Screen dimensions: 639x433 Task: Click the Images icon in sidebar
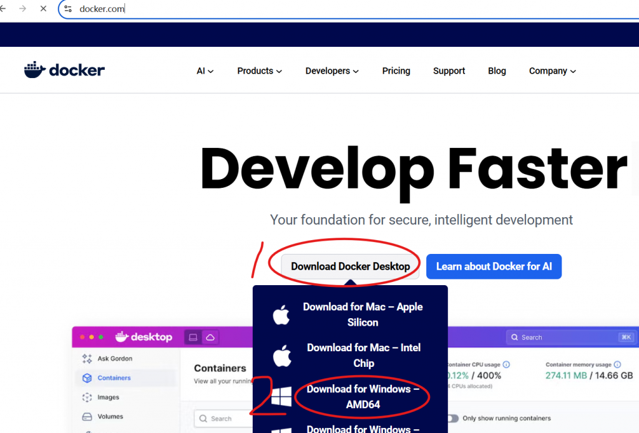pyautogui.click(x=87, y=397)
